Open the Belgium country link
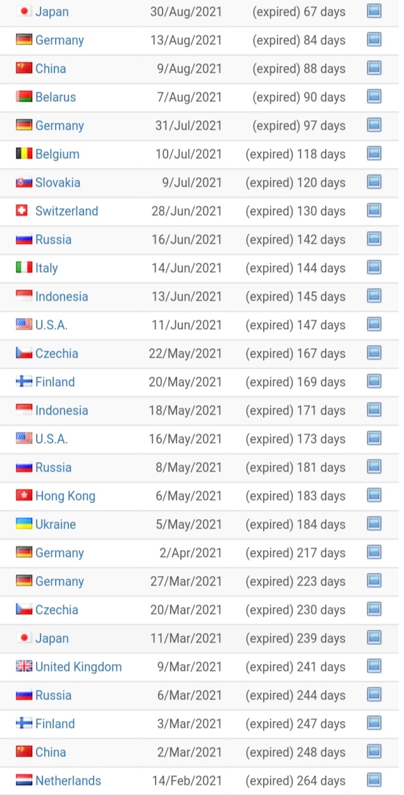Image resolution: width=404 pixels, height=795 pixels. (x=58, y=154)
